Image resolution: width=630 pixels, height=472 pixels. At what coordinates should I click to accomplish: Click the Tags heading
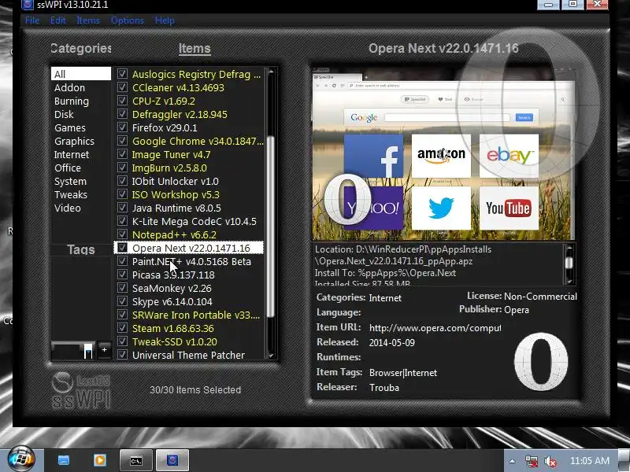81,249
